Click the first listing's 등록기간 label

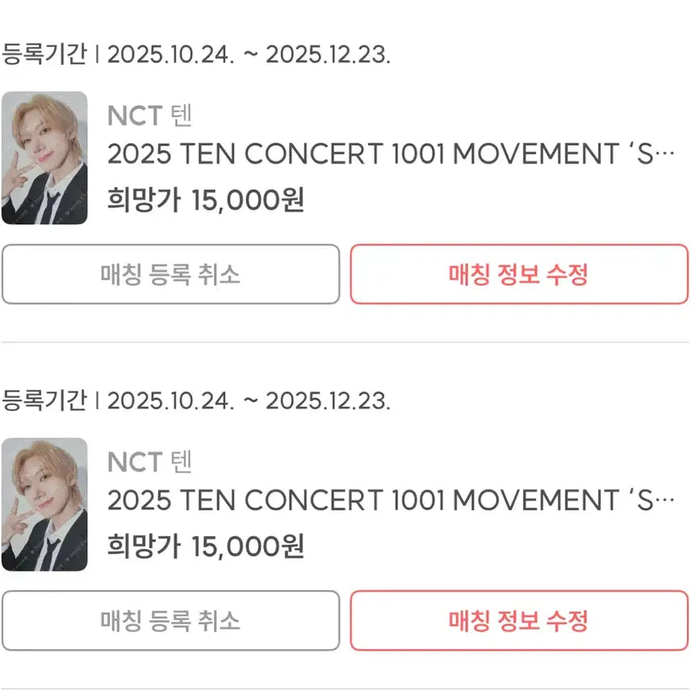tap(44, 55)
